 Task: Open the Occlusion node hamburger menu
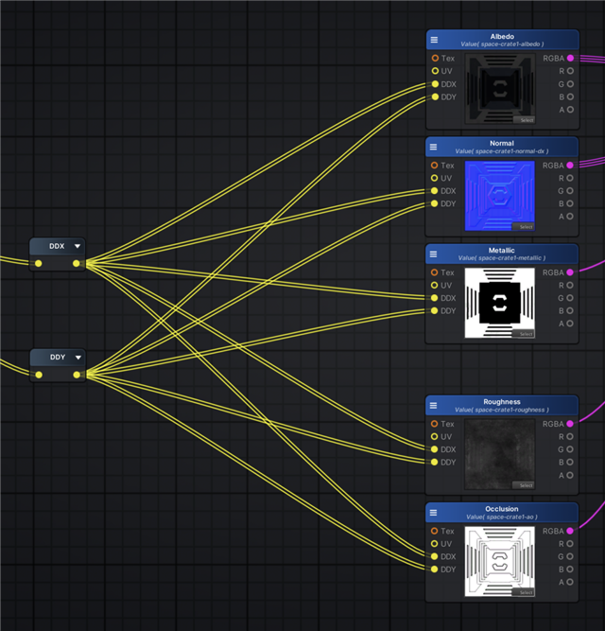coord(434,513)
